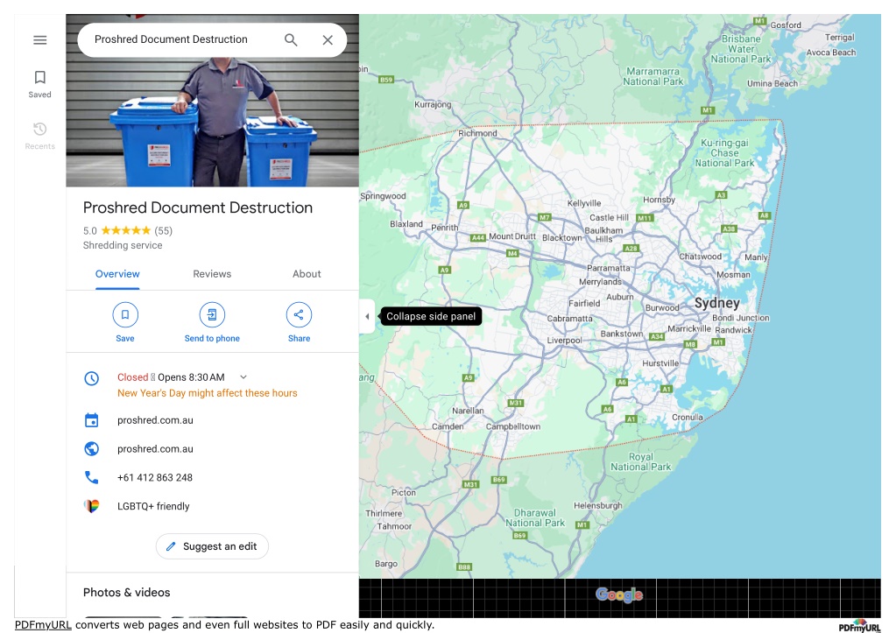
Task: Click New Year's Day hours notice
Action: 208,393
